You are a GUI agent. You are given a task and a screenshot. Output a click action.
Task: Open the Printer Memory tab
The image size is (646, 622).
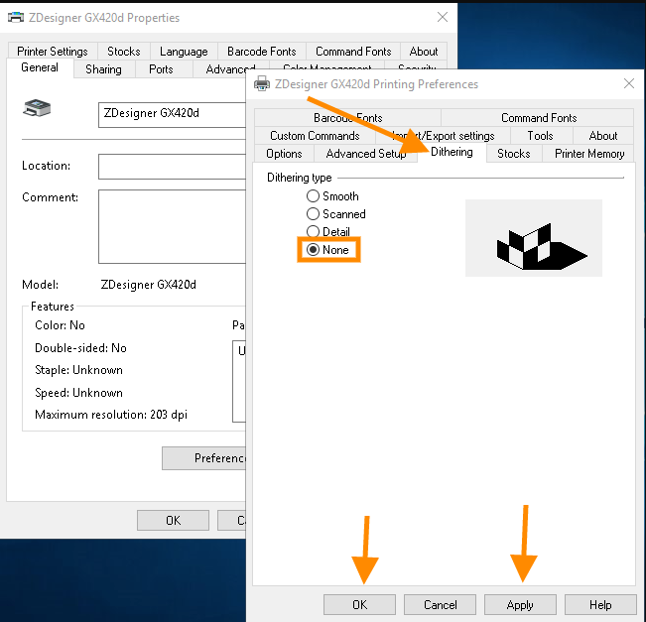pyautogui.click(x=589, y=154)
